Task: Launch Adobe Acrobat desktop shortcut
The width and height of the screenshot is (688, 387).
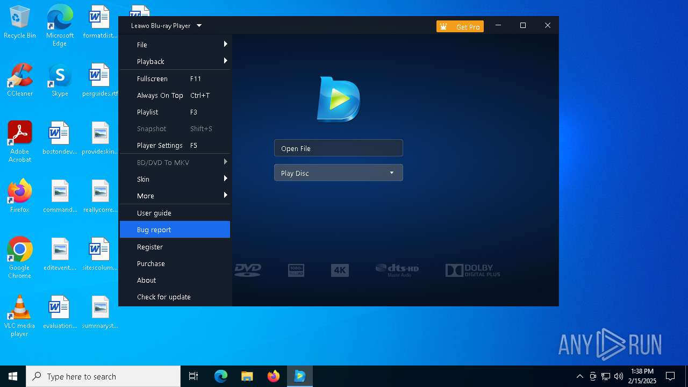Action: pos(20,142)
